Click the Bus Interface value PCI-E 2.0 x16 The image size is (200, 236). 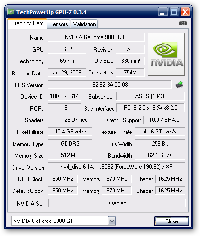[150, 108]
